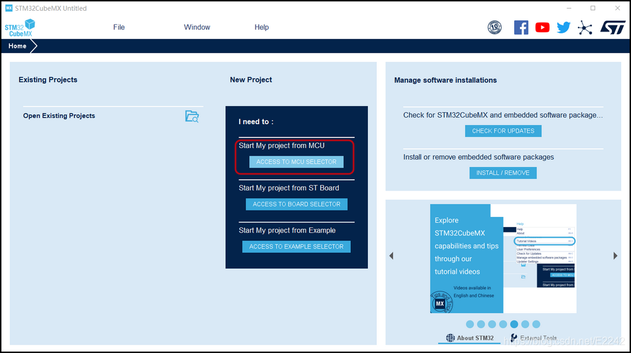Open the ST community network icon
Image resolution: width=631 pixels, height=353 pixels.
[x=585, y=28]
